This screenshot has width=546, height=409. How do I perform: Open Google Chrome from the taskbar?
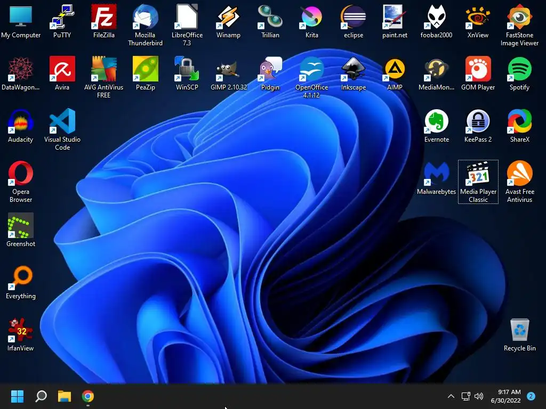pos(88,396)
